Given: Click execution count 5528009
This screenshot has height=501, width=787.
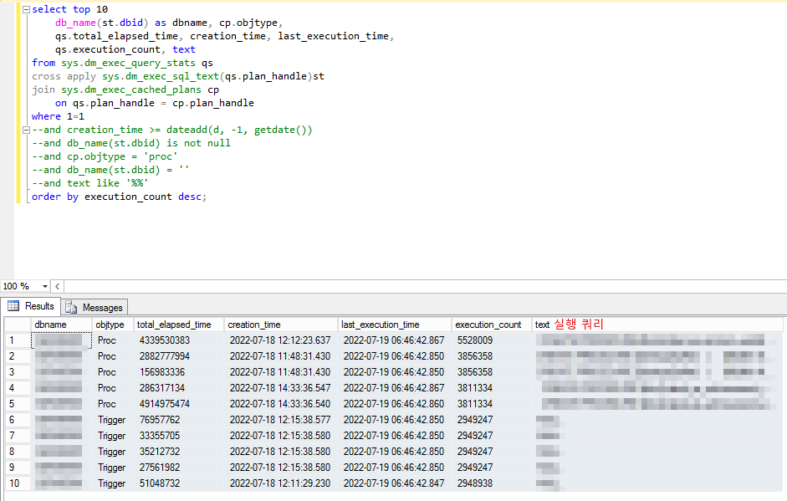Looking at the screenshot, I should click(x=475, y=340).
